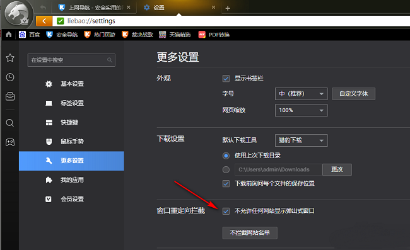Image resolution: width=410 pixels, height=250 pixels.
Task: Open the search magnifier sidebar icon
Action: click(x=10, y=123)
